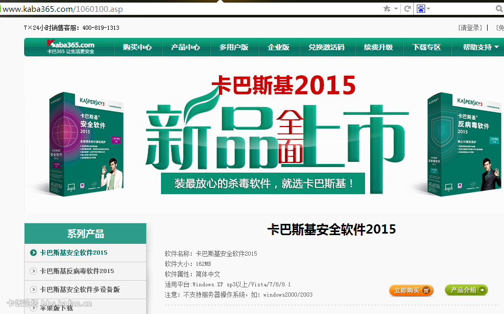Screen dimensions: 504x314
Task: Click the 装最放心的杀毒软件 banner slogan
Action: [263, 183]
